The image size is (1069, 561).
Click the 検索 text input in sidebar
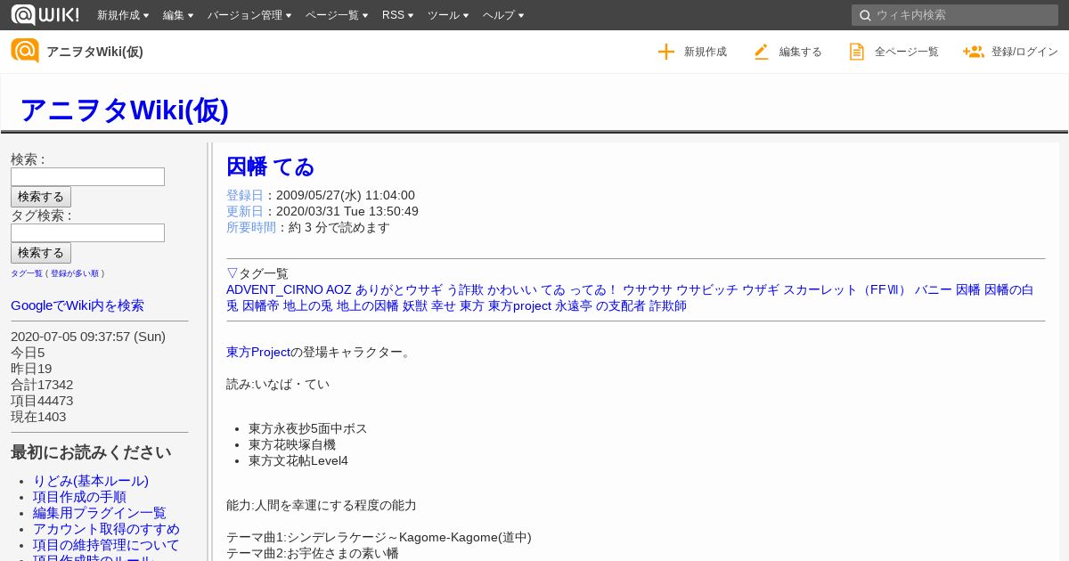pos(87,177)
